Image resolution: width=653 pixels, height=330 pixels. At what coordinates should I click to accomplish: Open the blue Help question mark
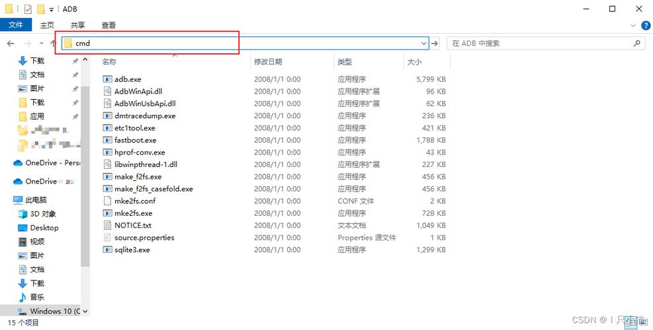tap(646, 25)
